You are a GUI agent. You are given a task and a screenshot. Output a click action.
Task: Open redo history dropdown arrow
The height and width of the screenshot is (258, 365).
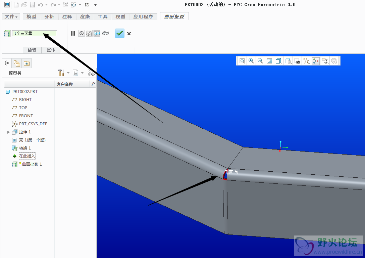(59, 5)
